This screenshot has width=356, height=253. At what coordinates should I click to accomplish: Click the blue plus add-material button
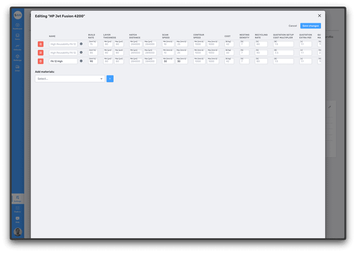[x=110, y=79]
